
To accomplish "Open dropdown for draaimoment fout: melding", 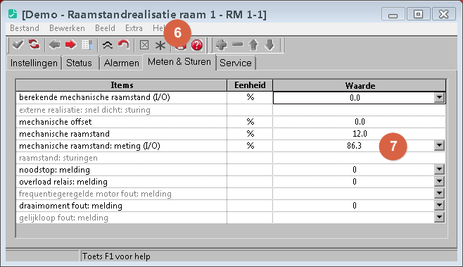I will point(439,206).
